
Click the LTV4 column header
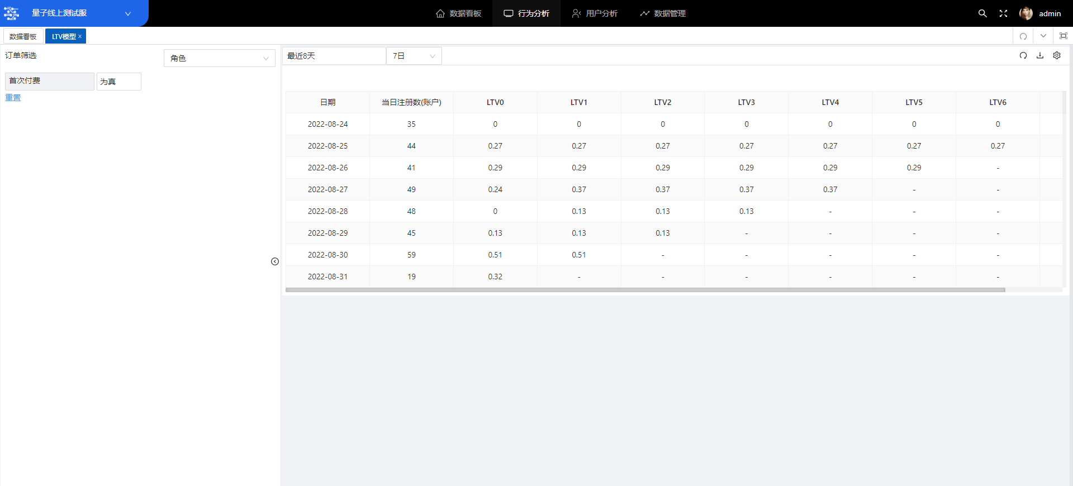coord(830,102)
